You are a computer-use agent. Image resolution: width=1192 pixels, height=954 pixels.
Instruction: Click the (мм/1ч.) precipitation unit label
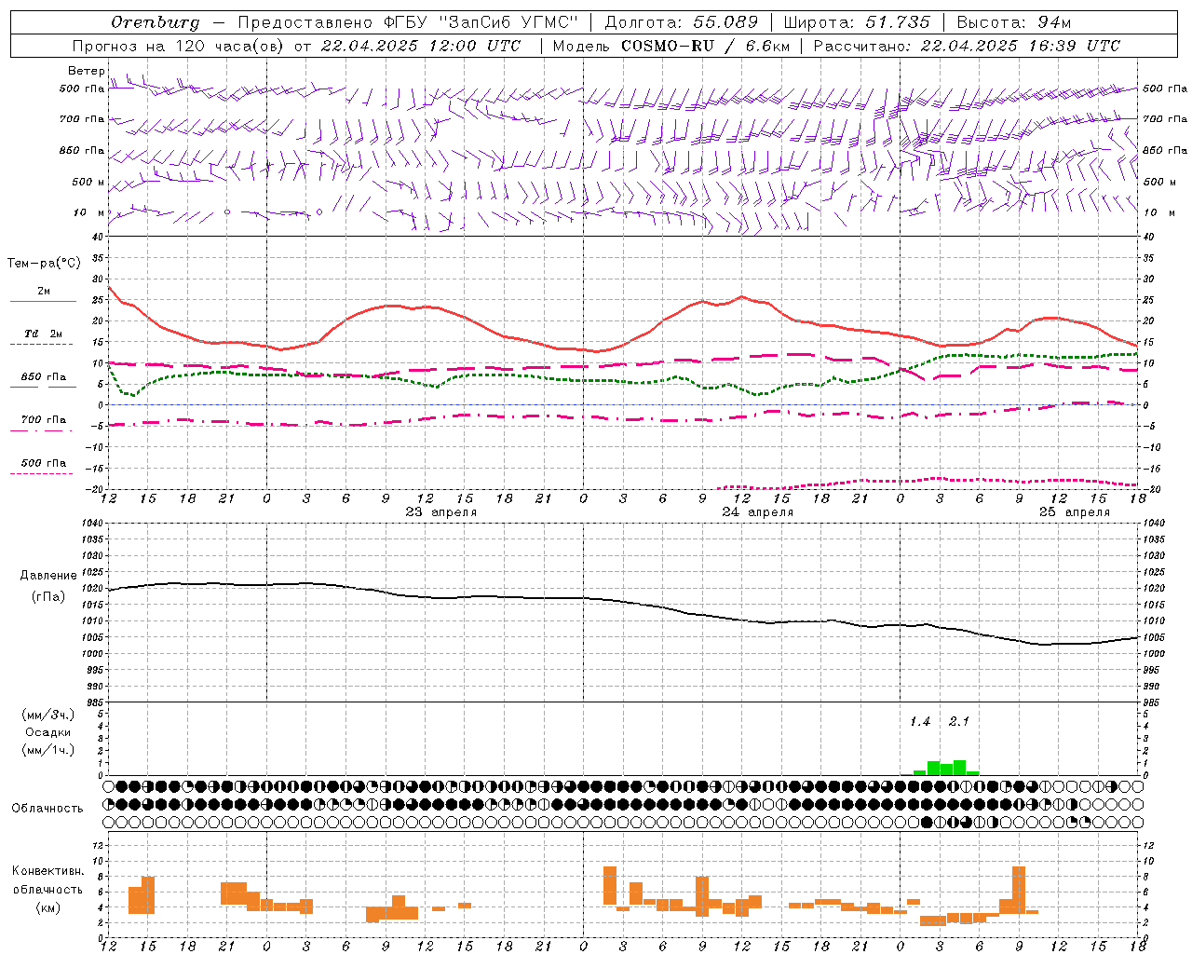(47, 750)
